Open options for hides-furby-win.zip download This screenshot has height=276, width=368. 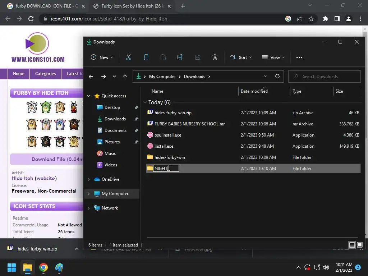[x=77, y=249]
